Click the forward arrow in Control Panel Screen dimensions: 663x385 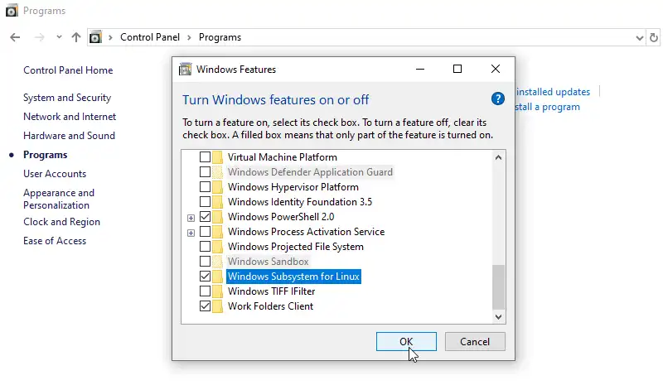(x=39, y=37)
